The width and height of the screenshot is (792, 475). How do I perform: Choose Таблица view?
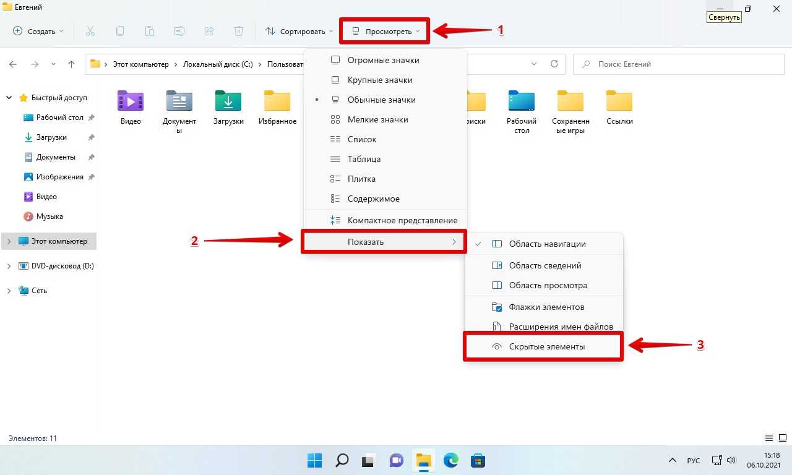385,159
